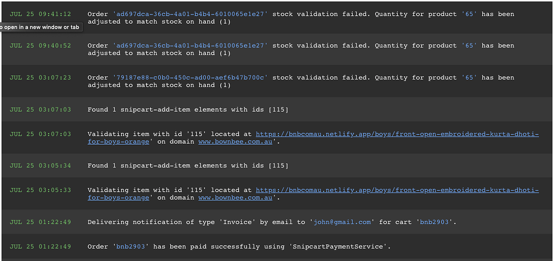This screenshot has width=554, height=261.
Task: Open netlify kurta URL in 03:07:03 entry
Action: [397, 134]
